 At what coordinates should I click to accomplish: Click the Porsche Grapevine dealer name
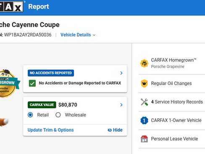[168, 66]
